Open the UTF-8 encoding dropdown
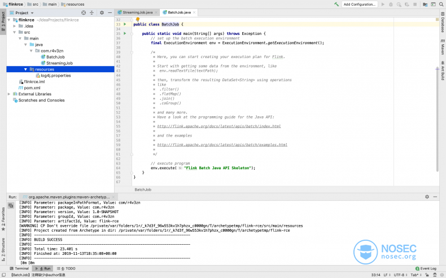 coord(401,275)
